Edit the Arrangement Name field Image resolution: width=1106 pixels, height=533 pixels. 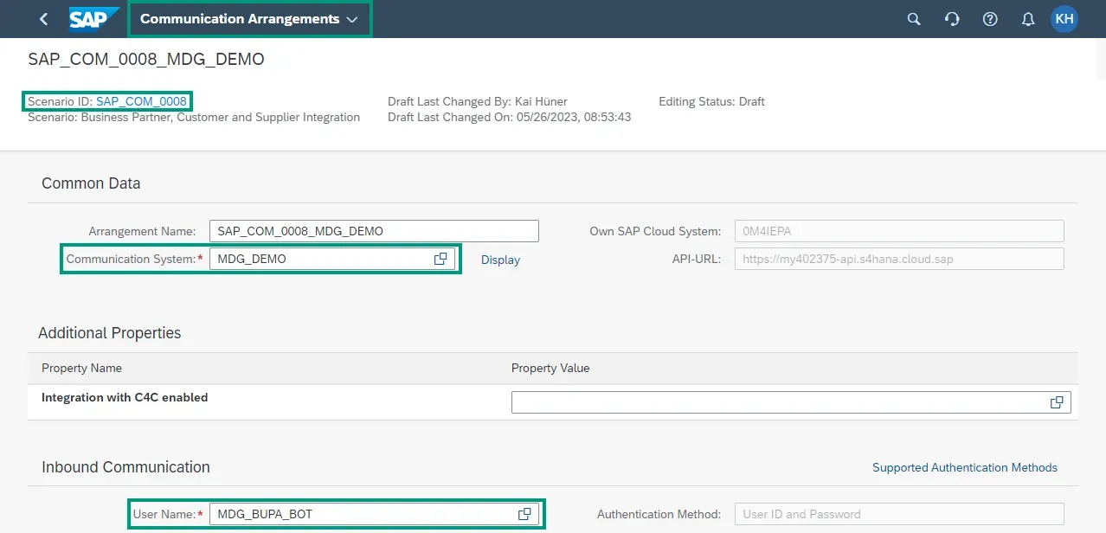point(374,231)
